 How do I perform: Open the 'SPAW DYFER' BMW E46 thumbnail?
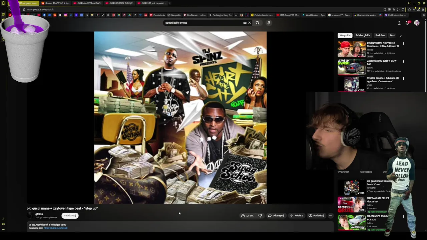352,67
